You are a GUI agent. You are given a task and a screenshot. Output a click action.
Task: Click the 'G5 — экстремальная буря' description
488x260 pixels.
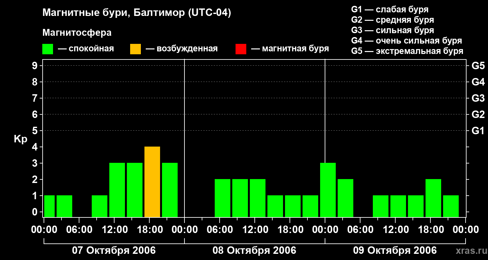click(x=407, y=51)
